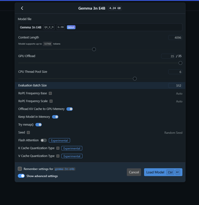
Task: Click the GPU Offload slider handle
Action: (x=180, y=63)
